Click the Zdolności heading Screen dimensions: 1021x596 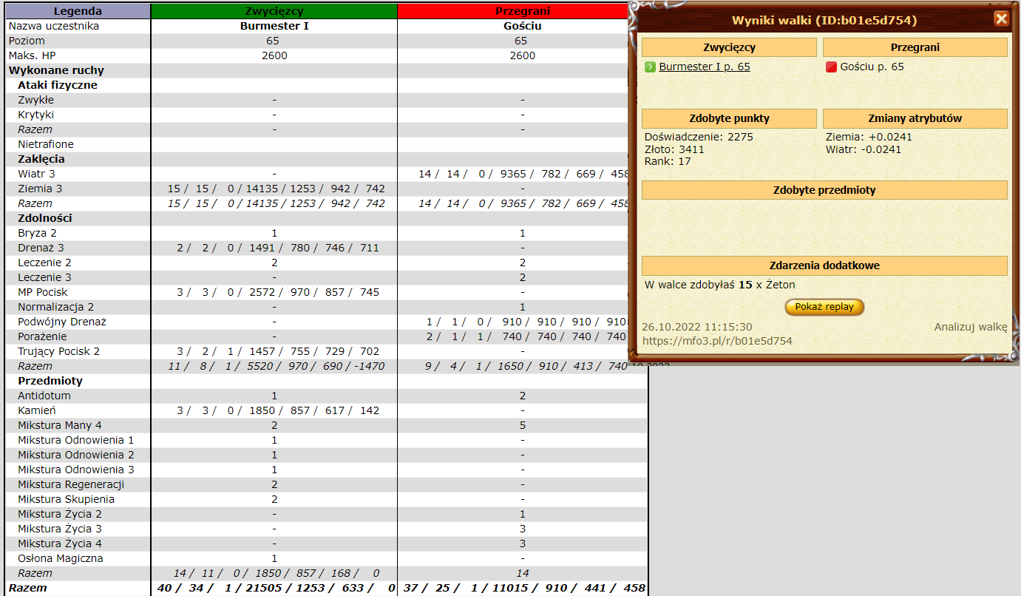point(45,218)
